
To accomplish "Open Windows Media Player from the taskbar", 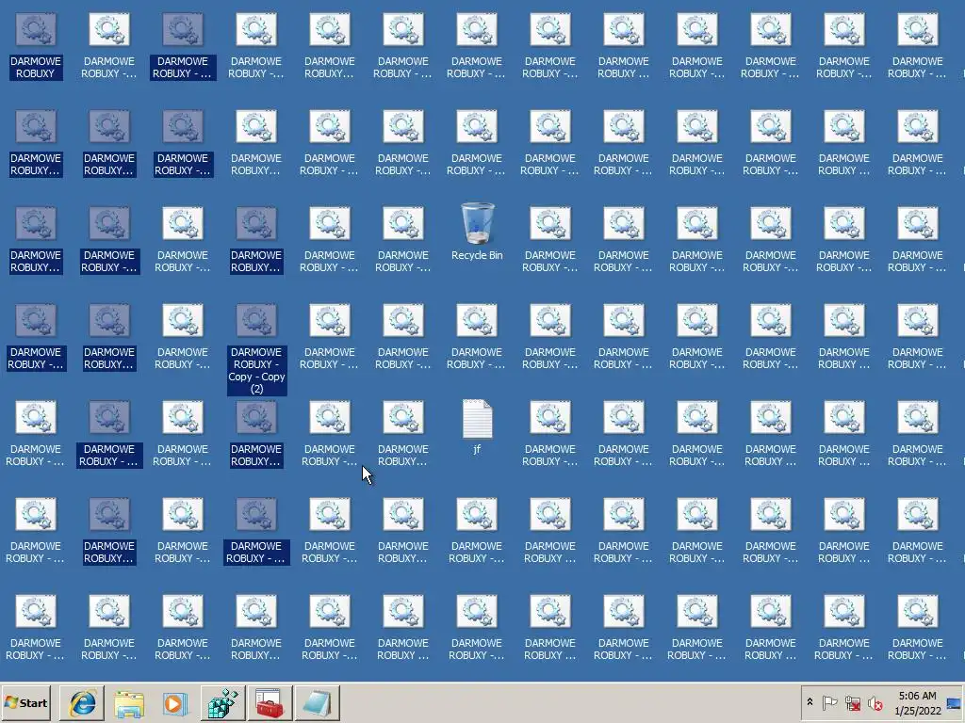I will click(176, 702).
